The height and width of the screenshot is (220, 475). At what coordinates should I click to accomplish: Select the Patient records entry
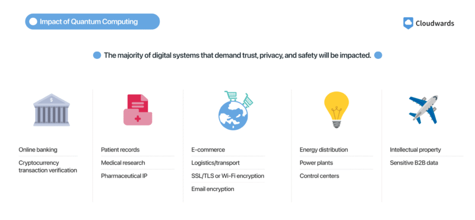[x=121, y=150]
